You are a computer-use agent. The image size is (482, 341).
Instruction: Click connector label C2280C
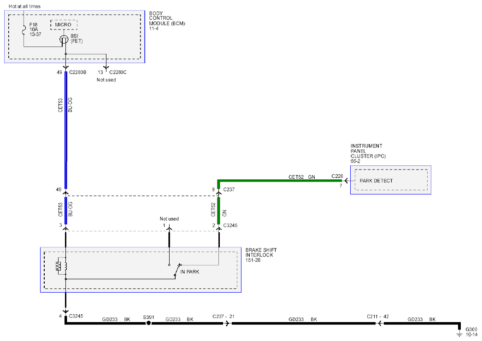coord(118,72)
